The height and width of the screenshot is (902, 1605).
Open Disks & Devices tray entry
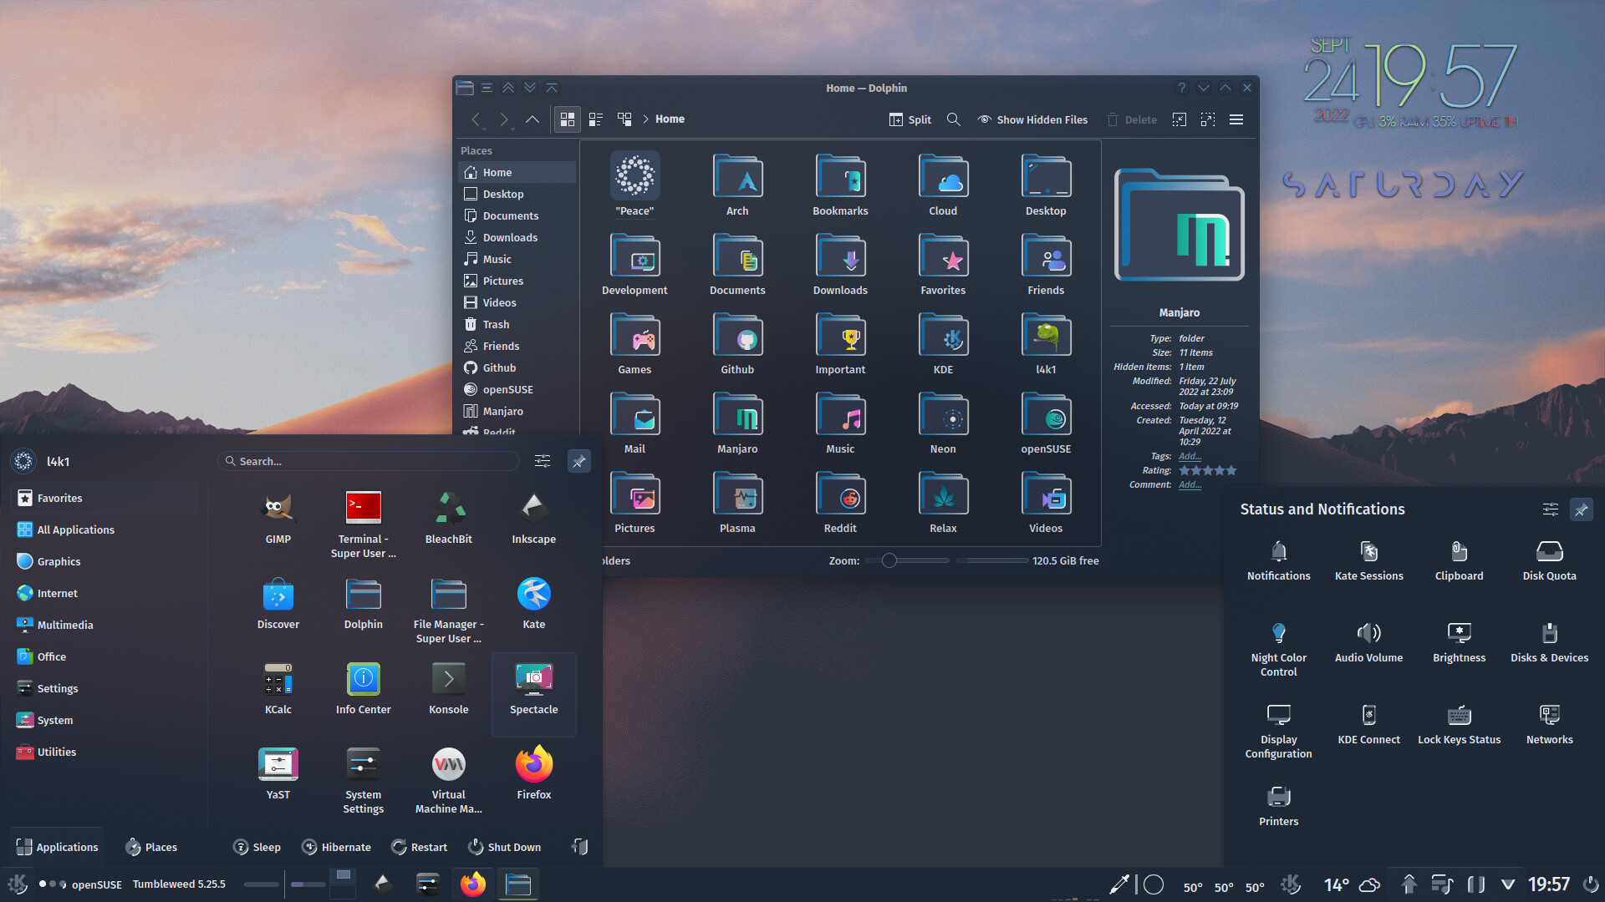[1550, 642]
